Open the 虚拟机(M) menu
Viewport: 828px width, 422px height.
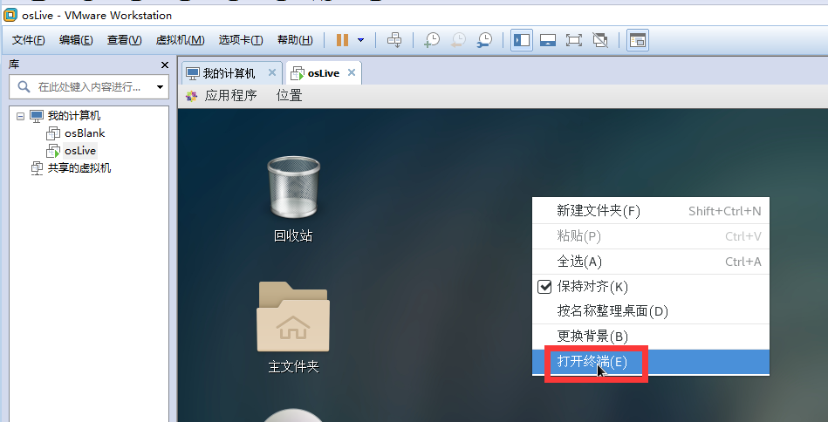pyautogui.click(x=180, y=40)
